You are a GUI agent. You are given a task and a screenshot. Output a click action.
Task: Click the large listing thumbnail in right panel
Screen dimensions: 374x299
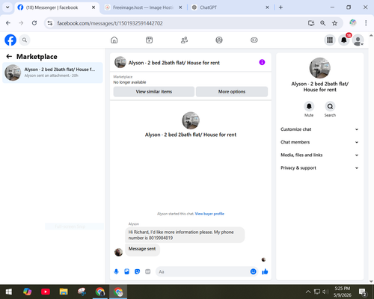320,68
